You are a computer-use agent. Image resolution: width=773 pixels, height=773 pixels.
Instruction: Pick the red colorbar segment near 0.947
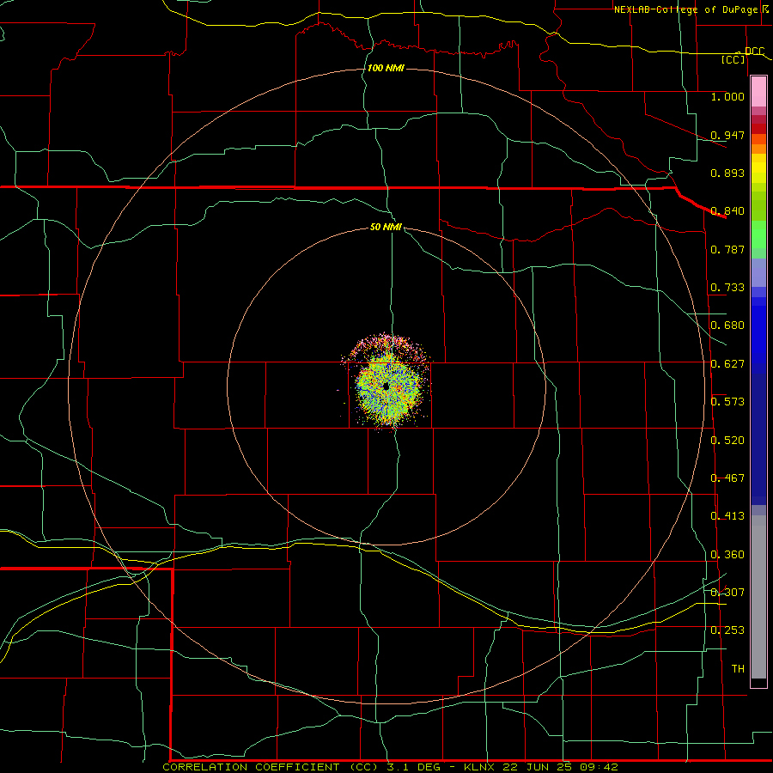(758, 129)
